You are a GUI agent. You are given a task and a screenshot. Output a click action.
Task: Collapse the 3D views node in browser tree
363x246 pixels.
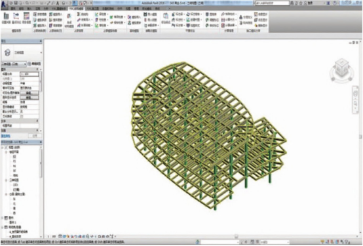coord(7,180)
